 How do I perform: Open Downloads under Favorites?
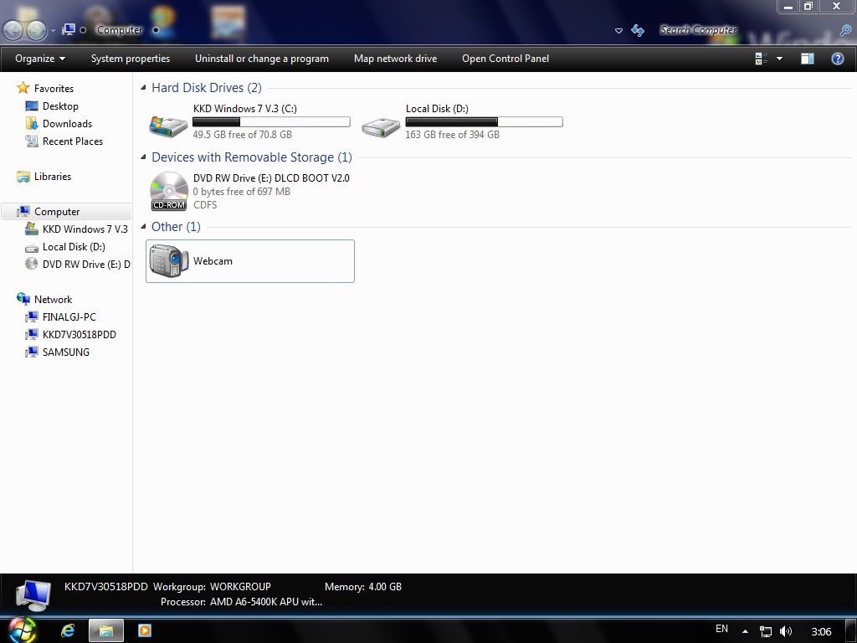(x=67, y=124)
